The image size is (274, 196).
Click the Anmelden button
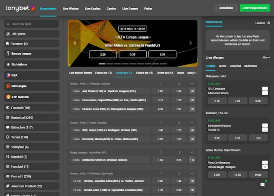(x=226, y=8)
